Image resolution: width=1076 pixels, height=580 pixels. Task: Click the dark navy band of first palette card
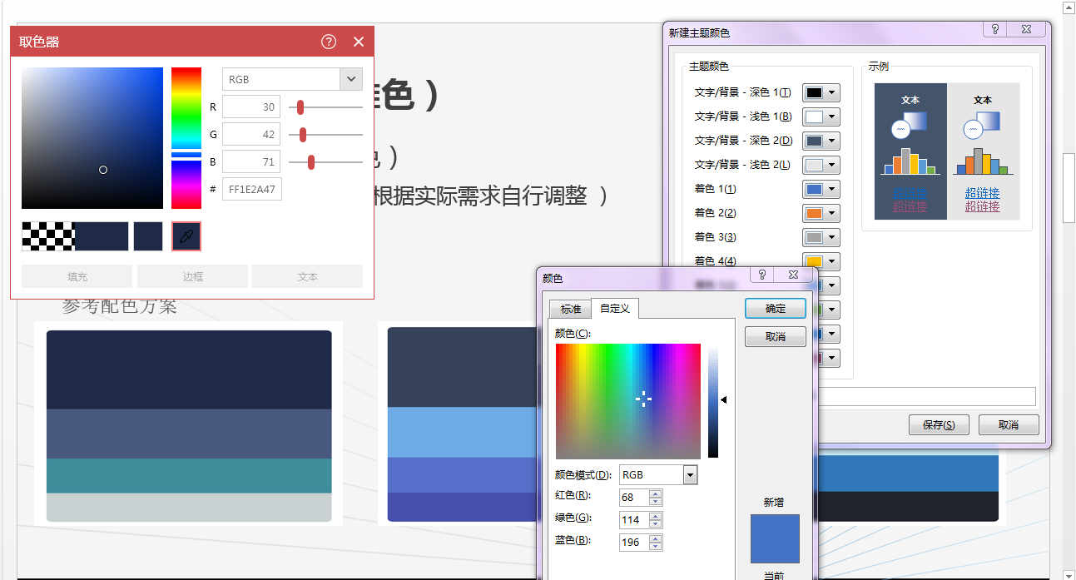click(x=189, y=369)
